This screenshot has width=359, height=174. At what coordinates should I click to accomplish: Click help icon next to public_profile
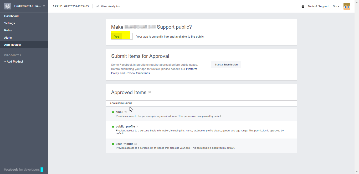coord(137,126)
